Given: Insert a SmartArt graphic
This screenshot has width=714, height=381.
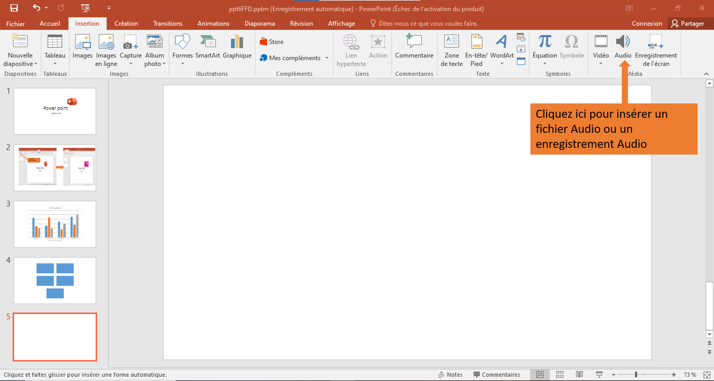Looking at the screenshot, I should pyautogui.click(x=208, y=46).
